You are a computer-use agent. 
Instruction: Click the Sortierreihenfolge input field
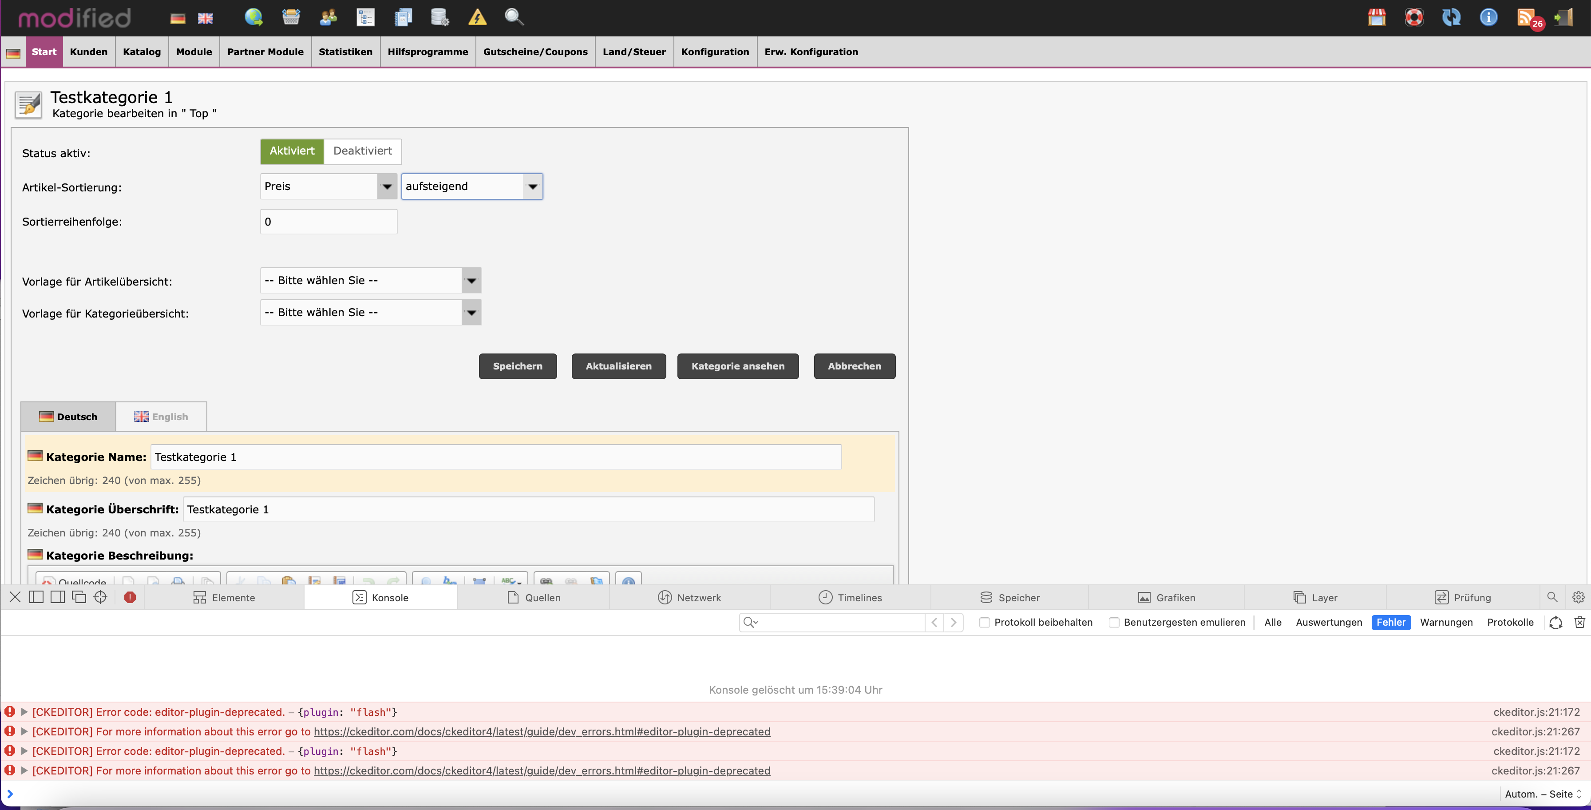[x=328, y=222]
